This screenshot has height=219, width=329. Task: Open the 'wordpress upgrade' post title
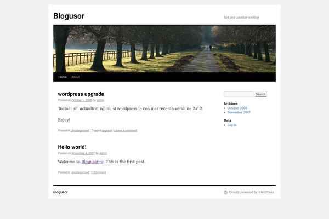pos(81,94)
